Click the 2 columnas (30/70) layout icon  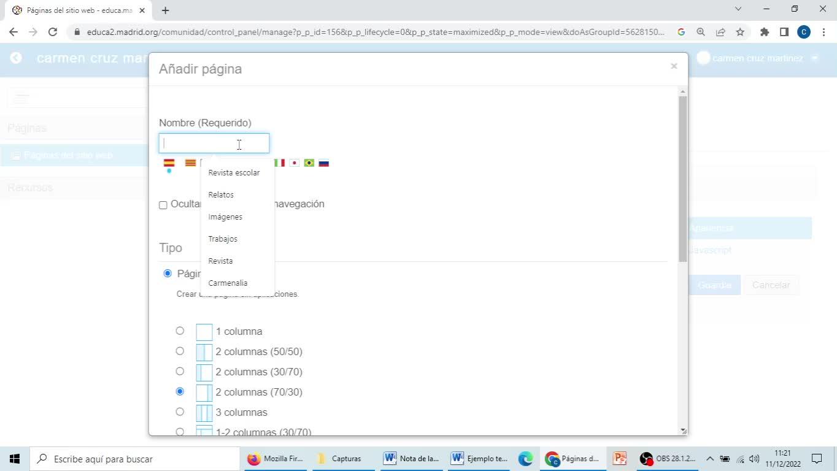204,372
